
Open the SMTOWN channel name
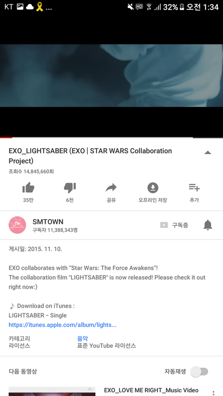[48, 222]
